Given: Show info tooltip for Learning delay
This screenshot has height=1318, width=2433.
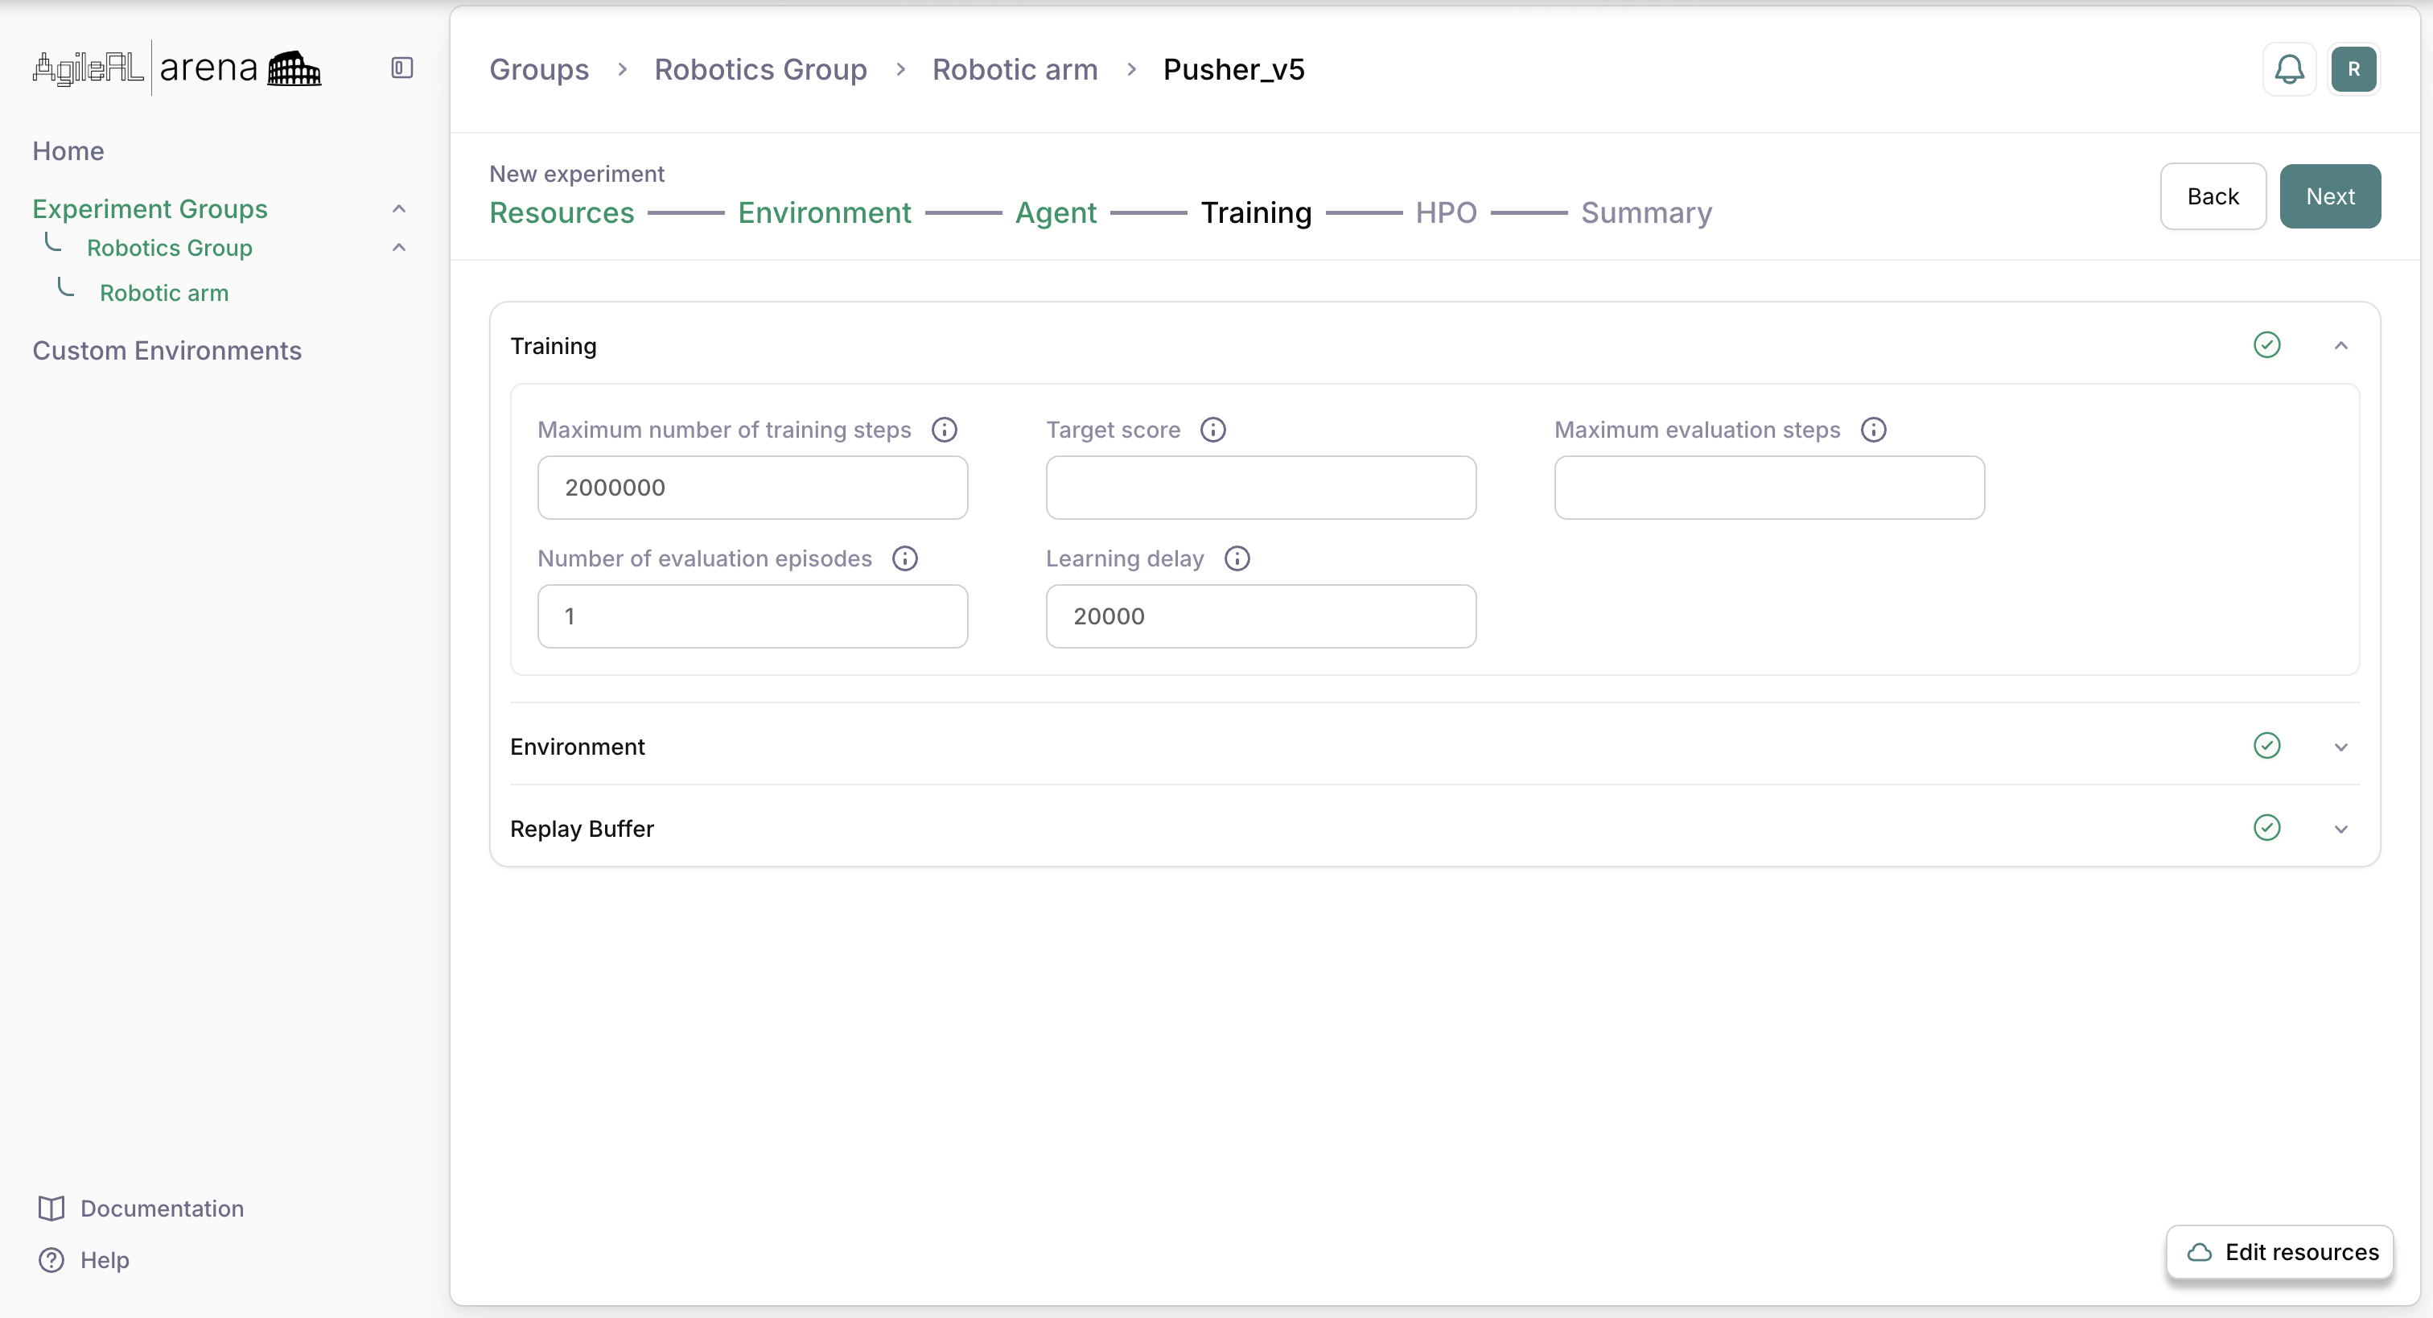Looking at the screenshot, I should tap(1237, 558).
